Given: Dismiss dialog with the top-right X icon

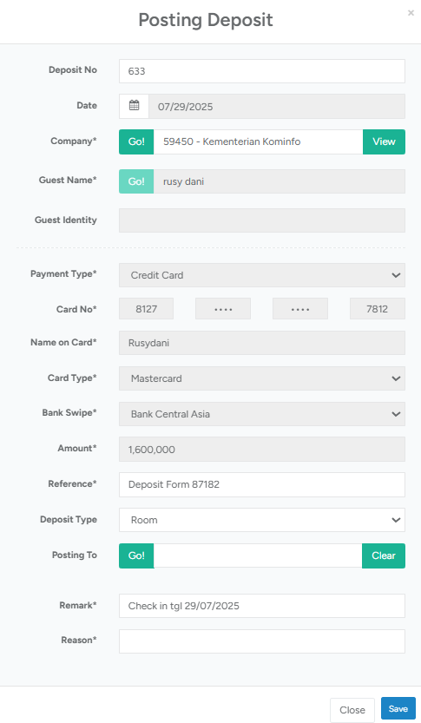Looking at the screenshot, I should tap(411, 13).
